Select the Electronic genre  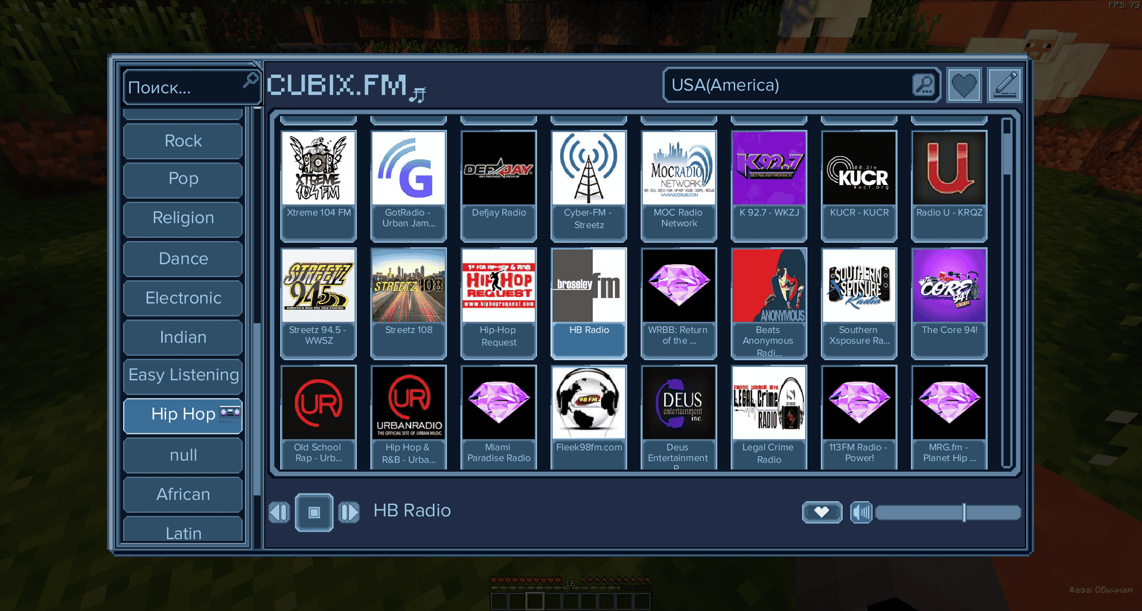click(x=183, y=298)
